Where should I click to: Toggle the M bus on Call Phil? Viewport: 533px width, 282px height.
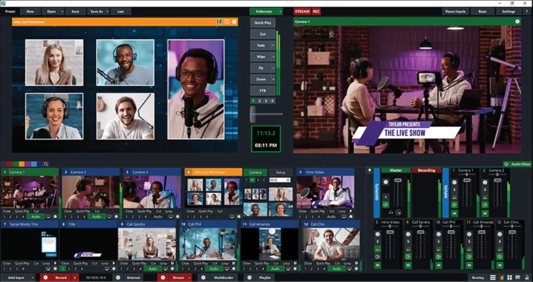438,265
